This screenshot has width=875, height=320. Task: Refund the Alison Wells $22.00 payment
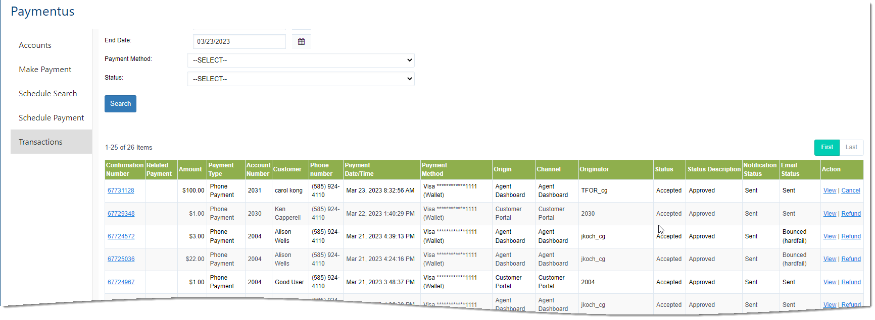tap(851, 259)
